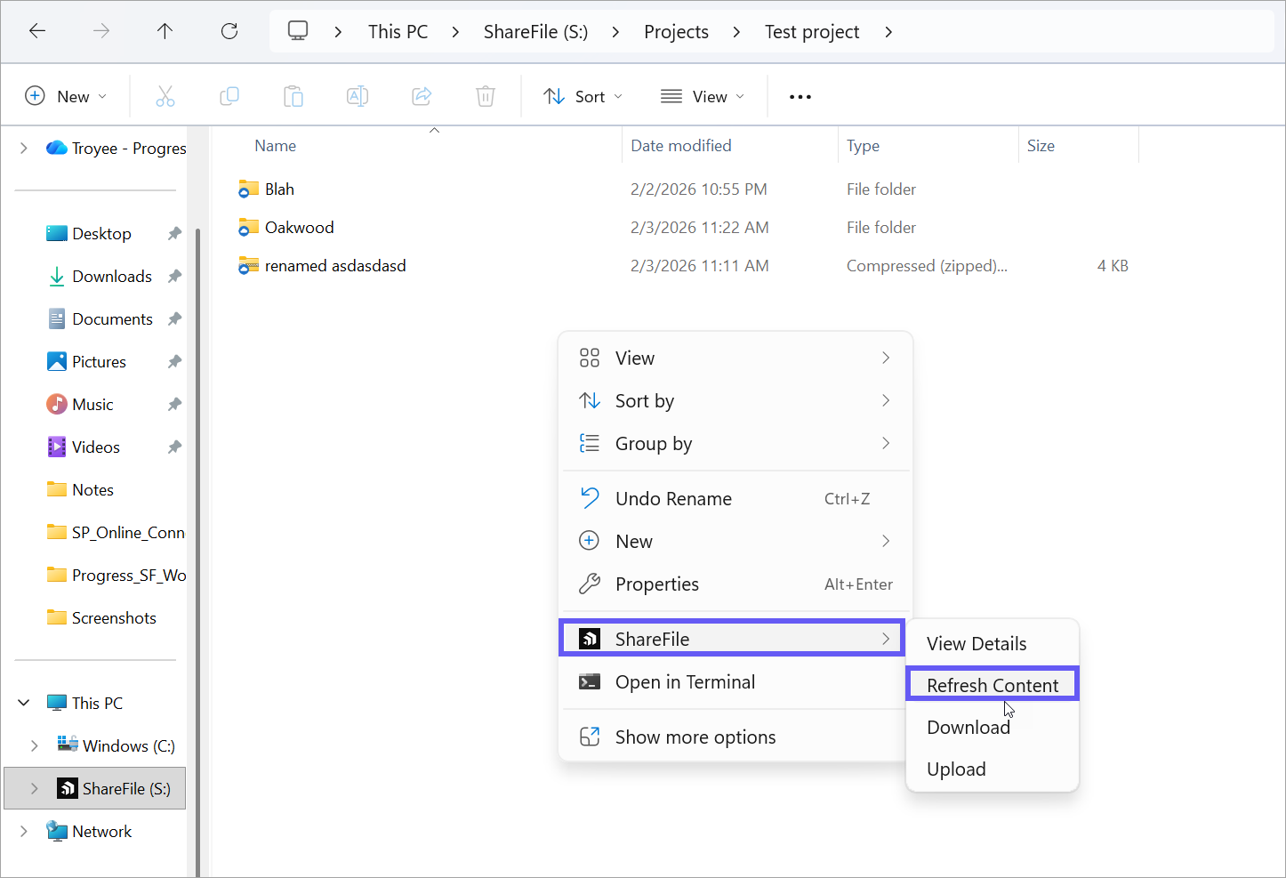
Task: Collapse the This PC tree node
Action: coord(24,704)
